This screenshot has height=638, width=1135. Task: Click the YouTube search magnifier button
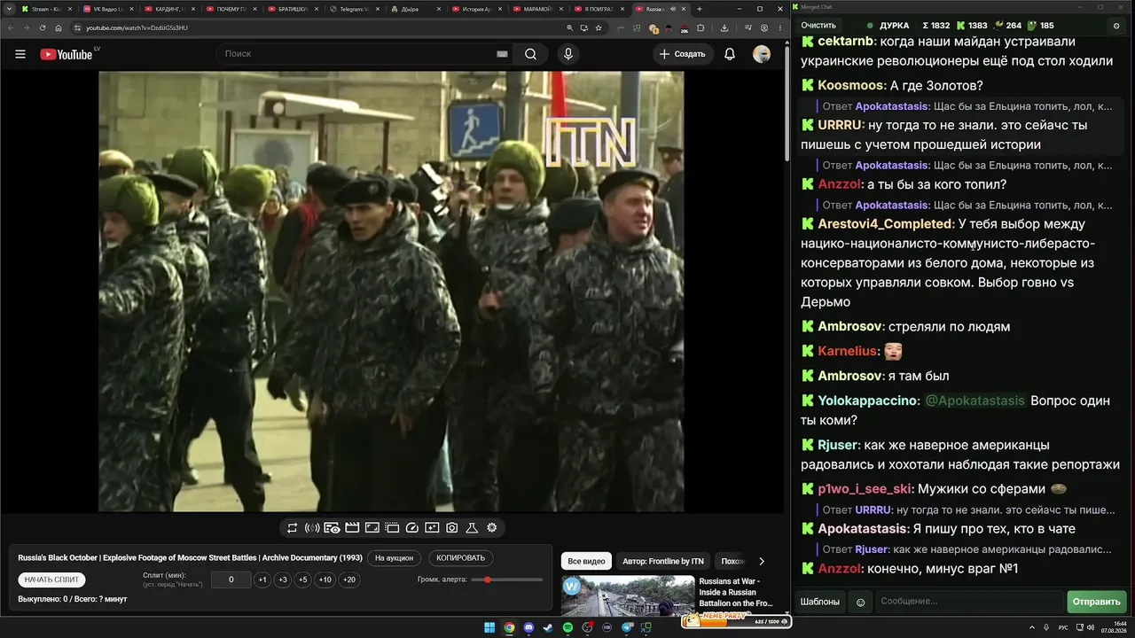pos(530,54)
